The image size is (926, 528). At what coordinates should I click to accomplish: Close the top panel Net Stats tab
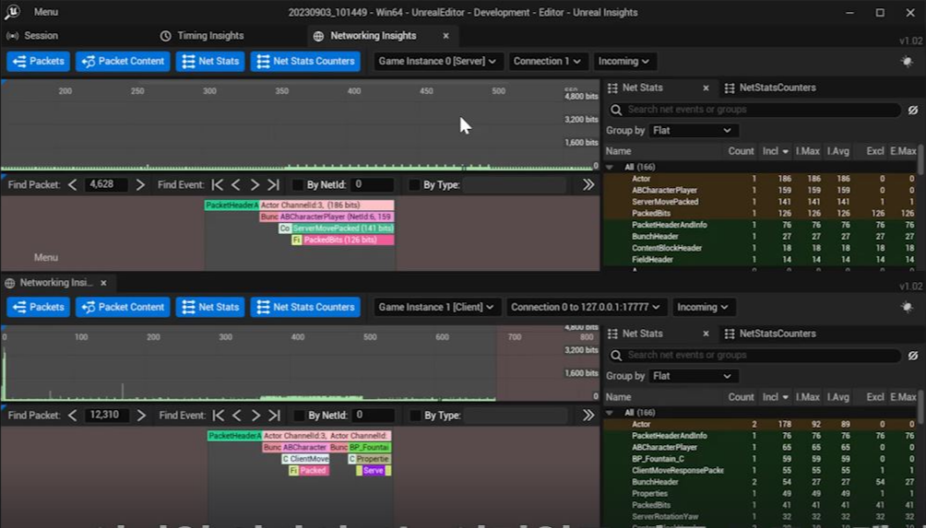[706, 88]
